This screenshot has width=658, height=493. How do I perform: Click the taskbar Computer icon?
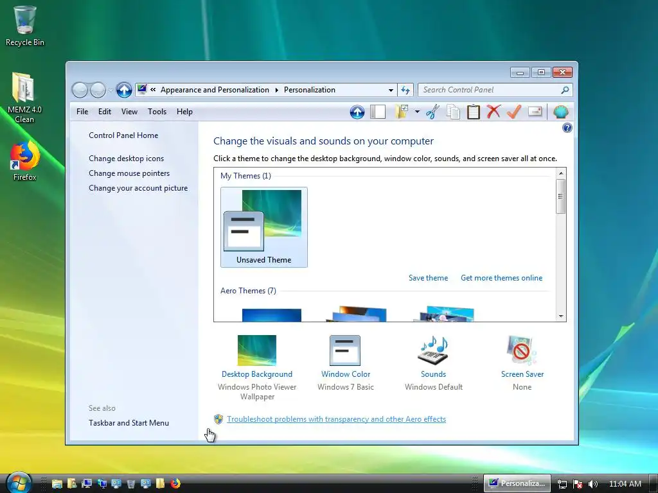point(87,484)
